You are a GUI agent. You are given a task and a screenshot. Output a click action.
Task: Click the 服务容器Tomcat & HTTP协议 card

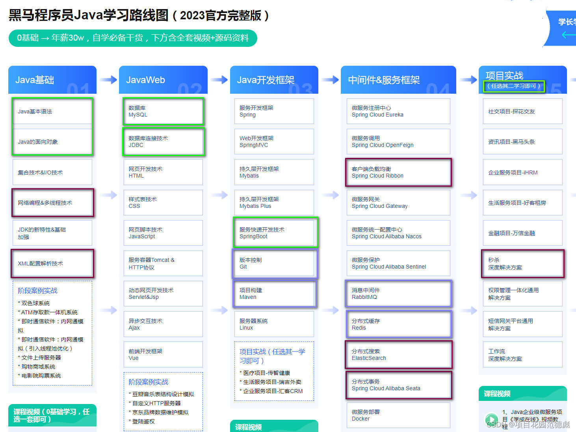coord(163,263)
